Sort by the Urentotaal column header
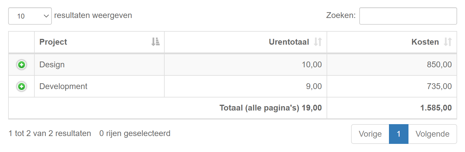The width and height of the screenshot is (465, 152). (x=288, y=42)
